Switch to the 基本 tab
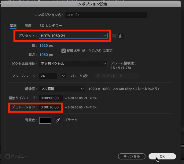 (13, 26)
